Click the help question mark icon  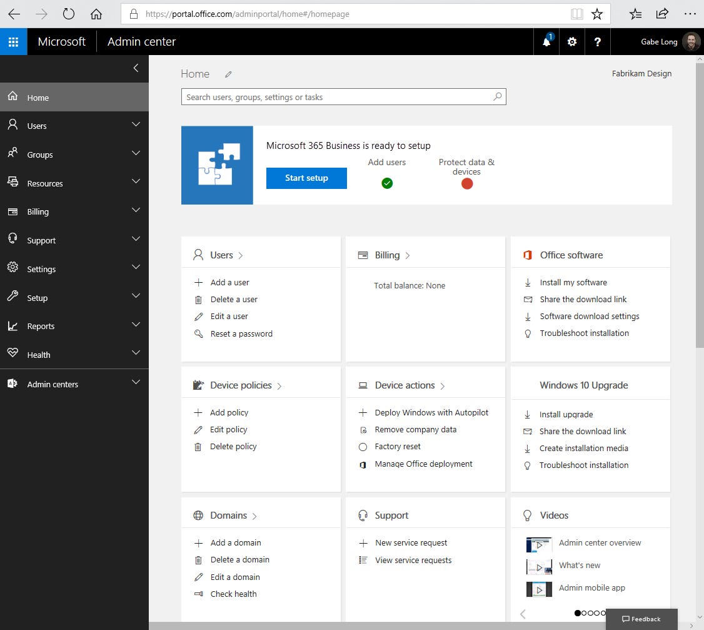(x=598, y=41)
